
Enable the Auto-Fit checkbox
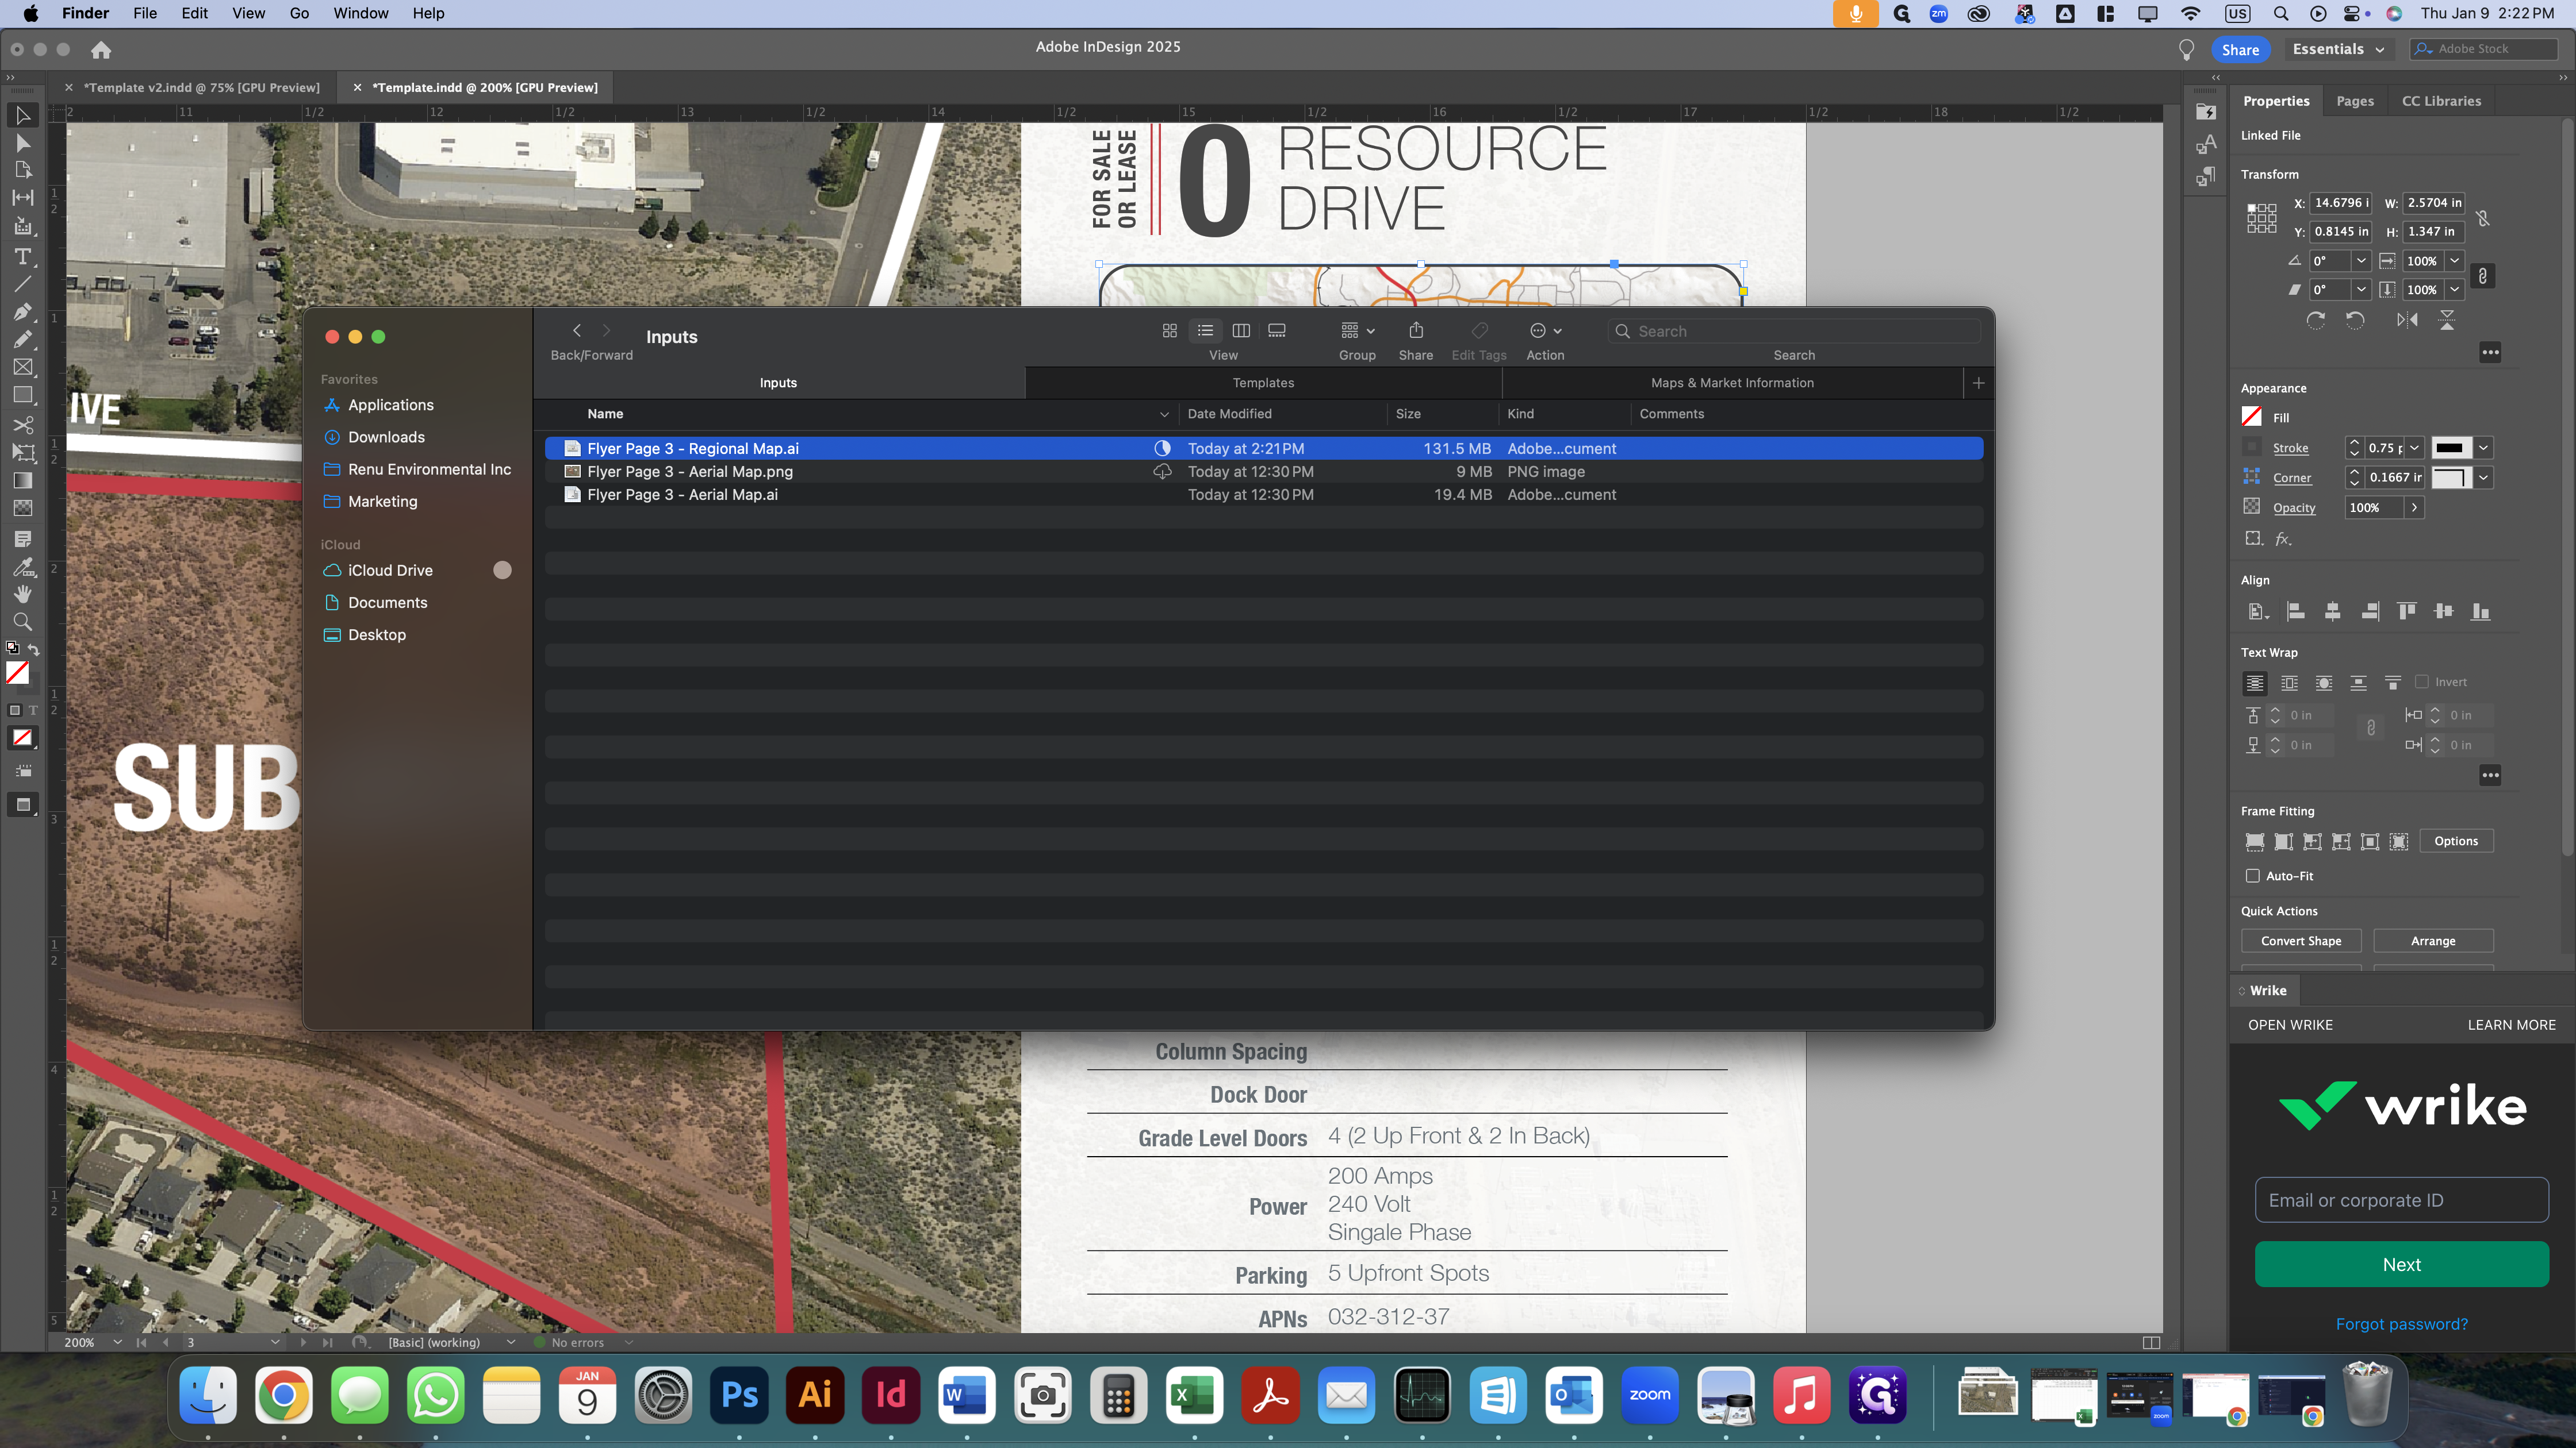tap(2253, 875)
